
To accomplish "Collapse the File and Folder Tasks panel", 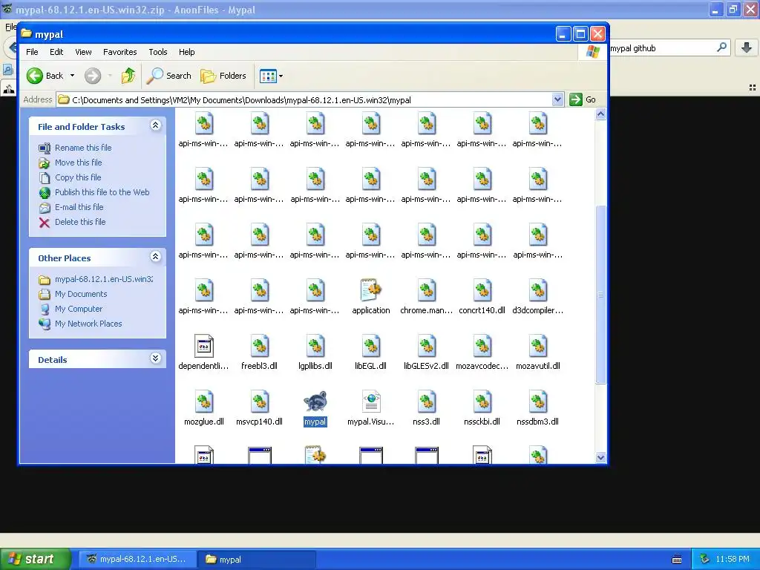I will 155,125.
